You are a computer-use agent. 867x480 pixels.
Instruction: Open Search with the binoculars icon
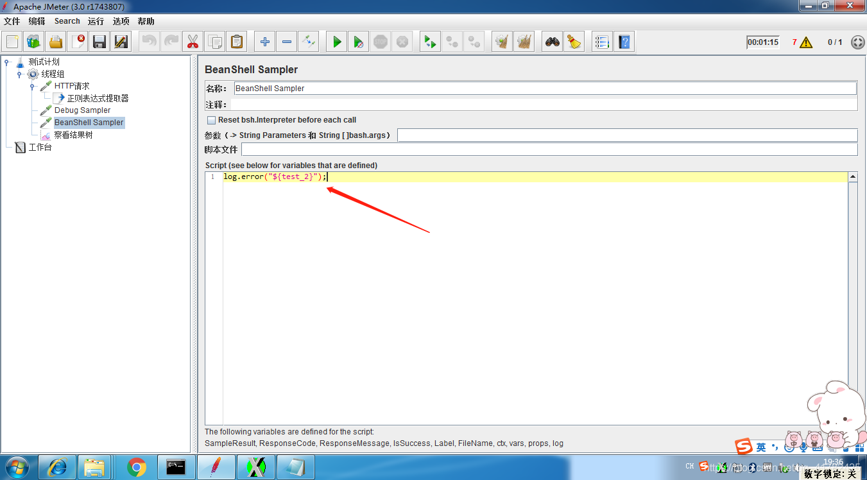pyautogui.click(x=553, y=42)
